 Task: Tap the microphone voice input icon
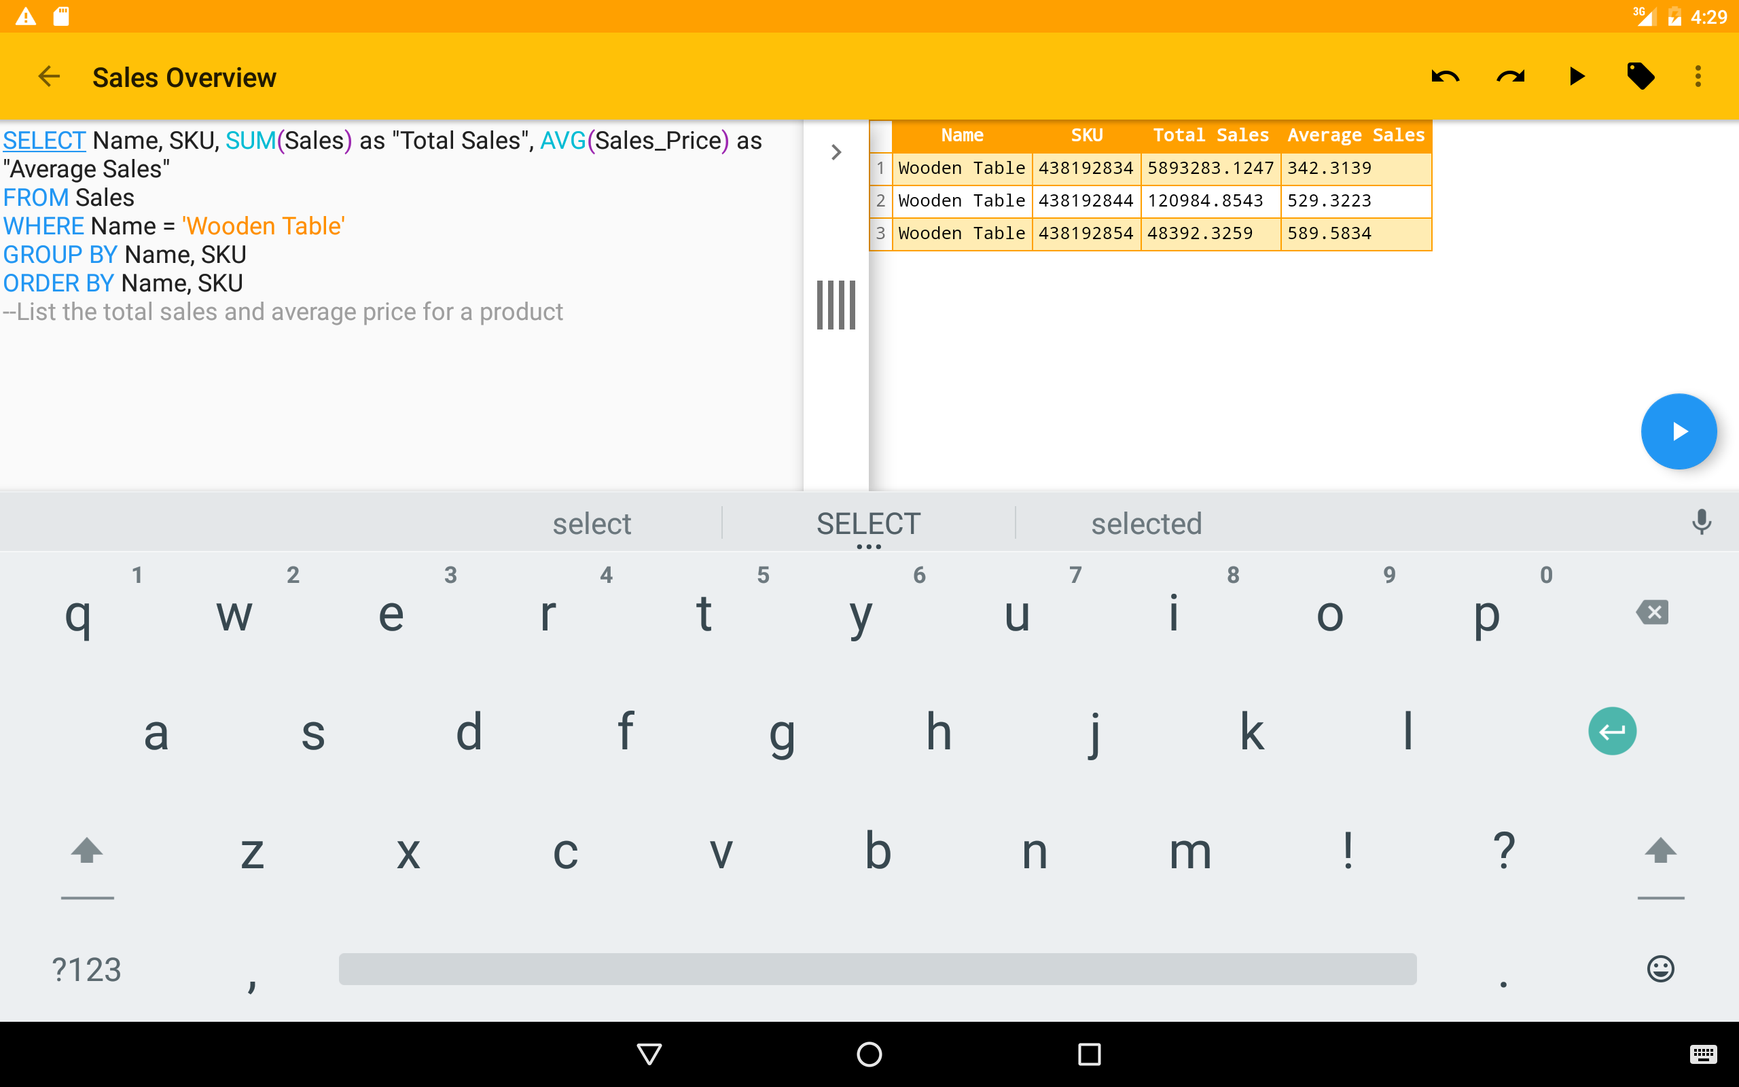point(1700,522)
